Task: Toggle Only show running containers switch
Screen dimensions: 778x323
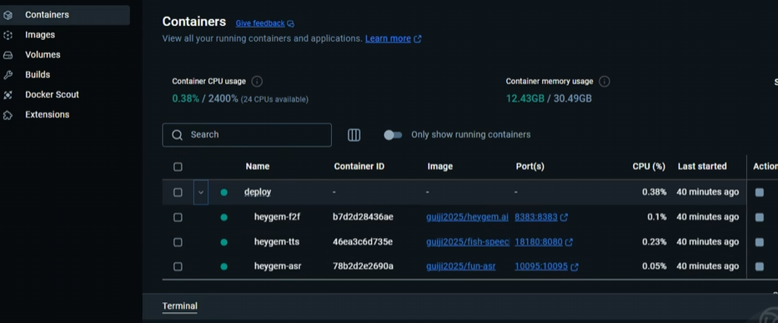Action: coord(393,134)
